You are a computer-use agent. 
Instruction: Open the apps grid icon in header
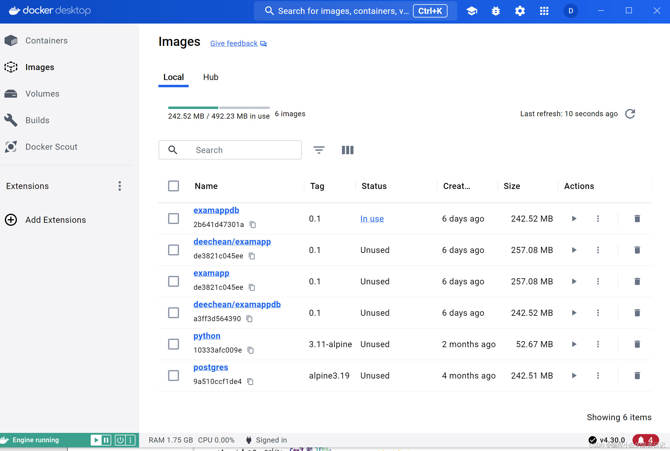point(544,11)
